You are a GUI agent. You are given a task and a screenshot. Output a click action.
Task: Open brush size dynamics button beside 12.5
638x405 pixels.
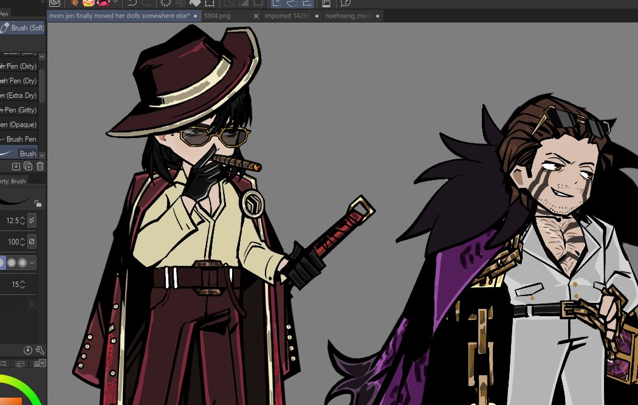coord(32,220)
